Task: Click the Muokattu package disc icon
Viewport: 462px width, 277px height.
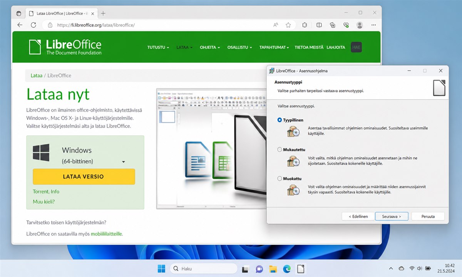Action: click(293, 190)
